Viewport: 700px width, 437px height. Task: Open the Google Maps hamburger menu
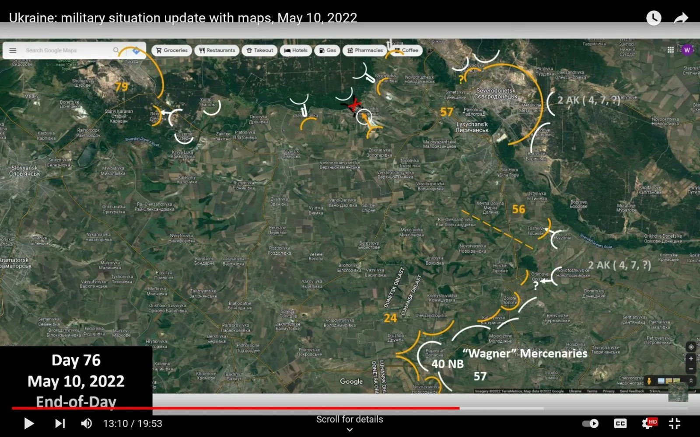coord(13,51)
